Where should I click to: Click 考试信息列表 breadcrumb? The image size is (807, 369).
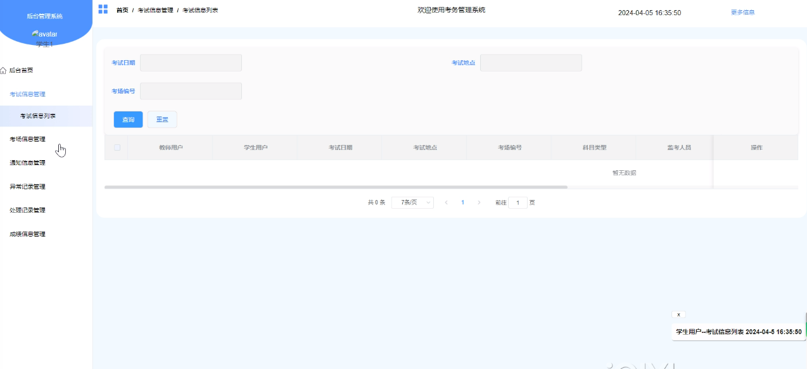pos(200,10)
